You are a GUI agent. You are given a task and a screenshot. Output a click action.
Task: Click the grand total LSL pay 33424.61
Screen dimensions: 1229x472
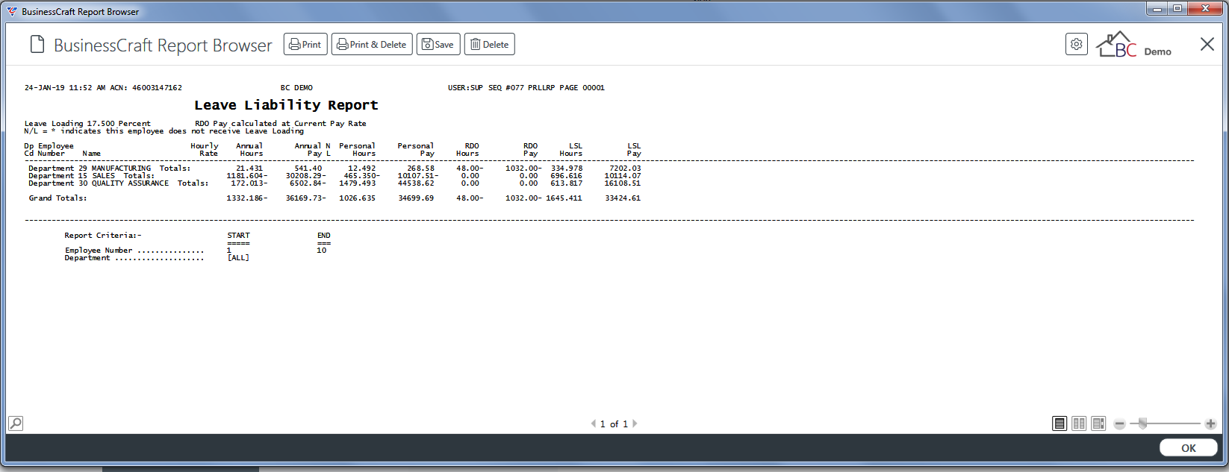pyautogui.click(x=623, y=198)
